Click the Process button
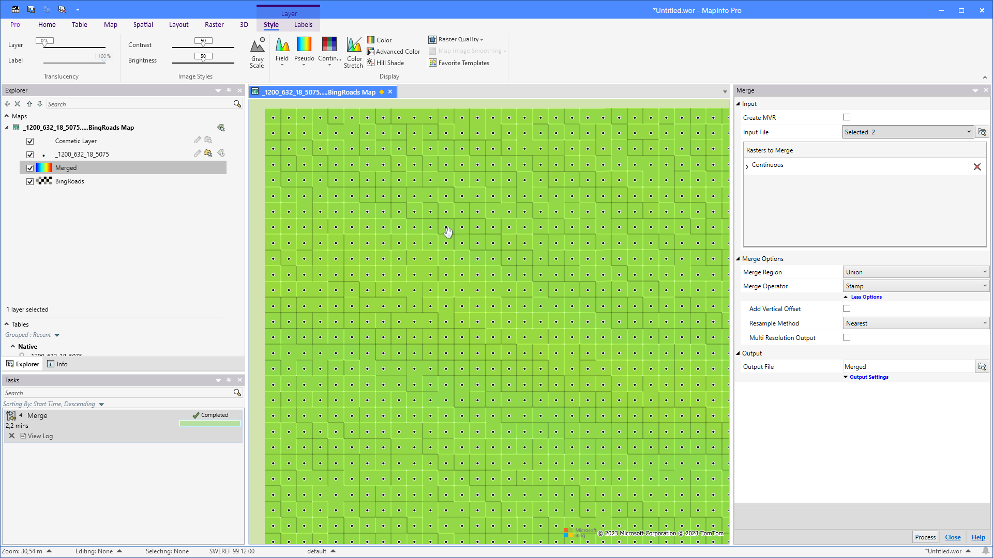The width and height of the screenshot is (993, 558). [x=925, y=537]
